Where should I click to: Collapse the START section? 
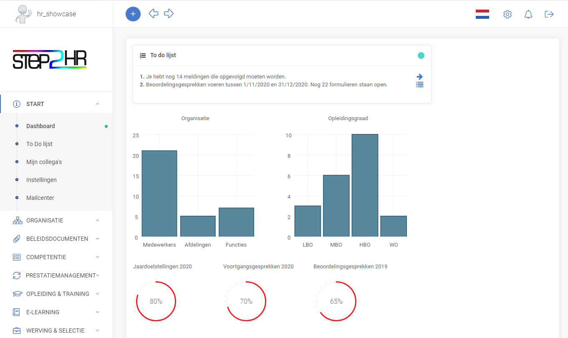click(97, 103)
